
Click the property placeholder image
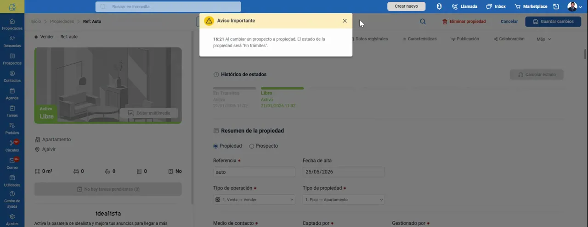(108, 85)
